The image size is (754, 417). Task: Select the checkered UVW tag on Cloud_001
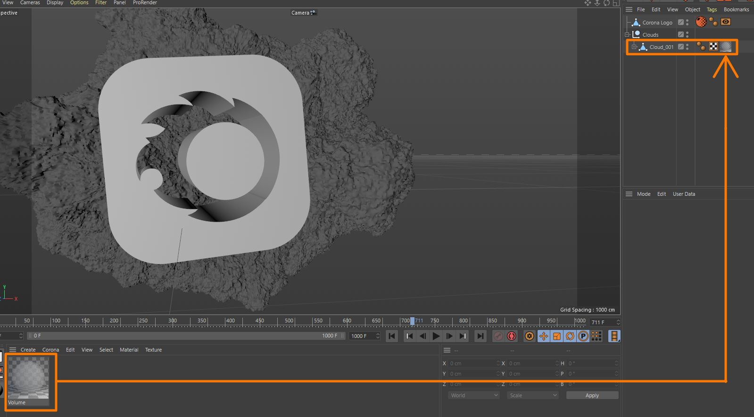tap(713, 46)
